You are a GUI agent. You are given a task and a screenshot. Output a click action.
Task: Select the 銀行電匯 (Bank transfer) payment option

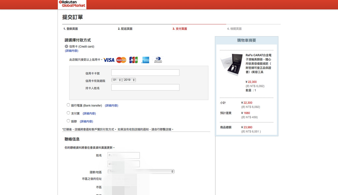pyautogui.click(x=68, y=105)
